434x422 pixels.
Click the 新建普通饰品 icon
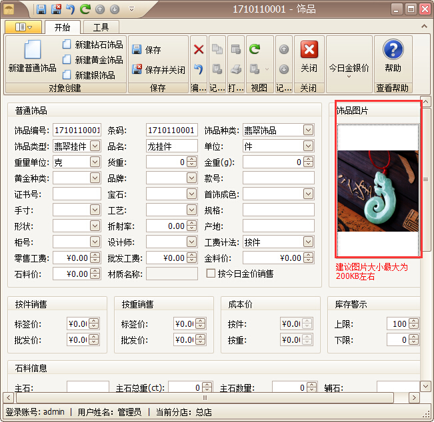tap(32, 51)
